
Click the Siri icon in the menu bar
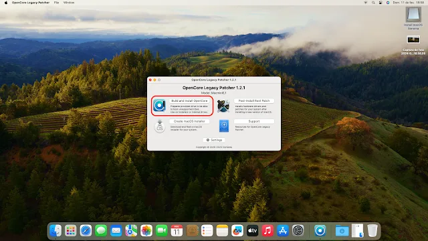click(388, 3)
